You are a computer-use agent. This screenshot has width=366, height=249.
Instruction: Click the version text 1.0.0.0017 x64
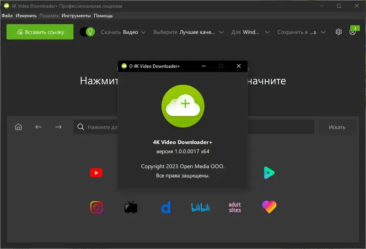click(x=183, y=151)
